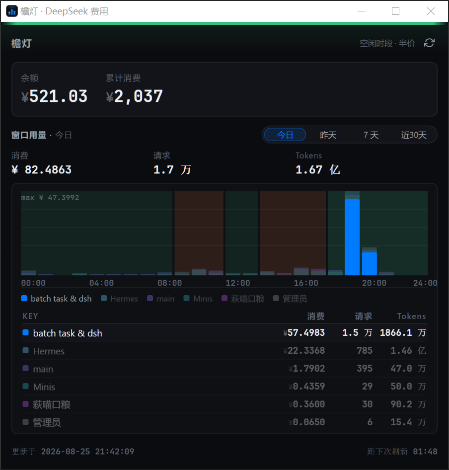Select the batch task & dsh table row
This screenshot has width=449, height=470.
(224, 333)
